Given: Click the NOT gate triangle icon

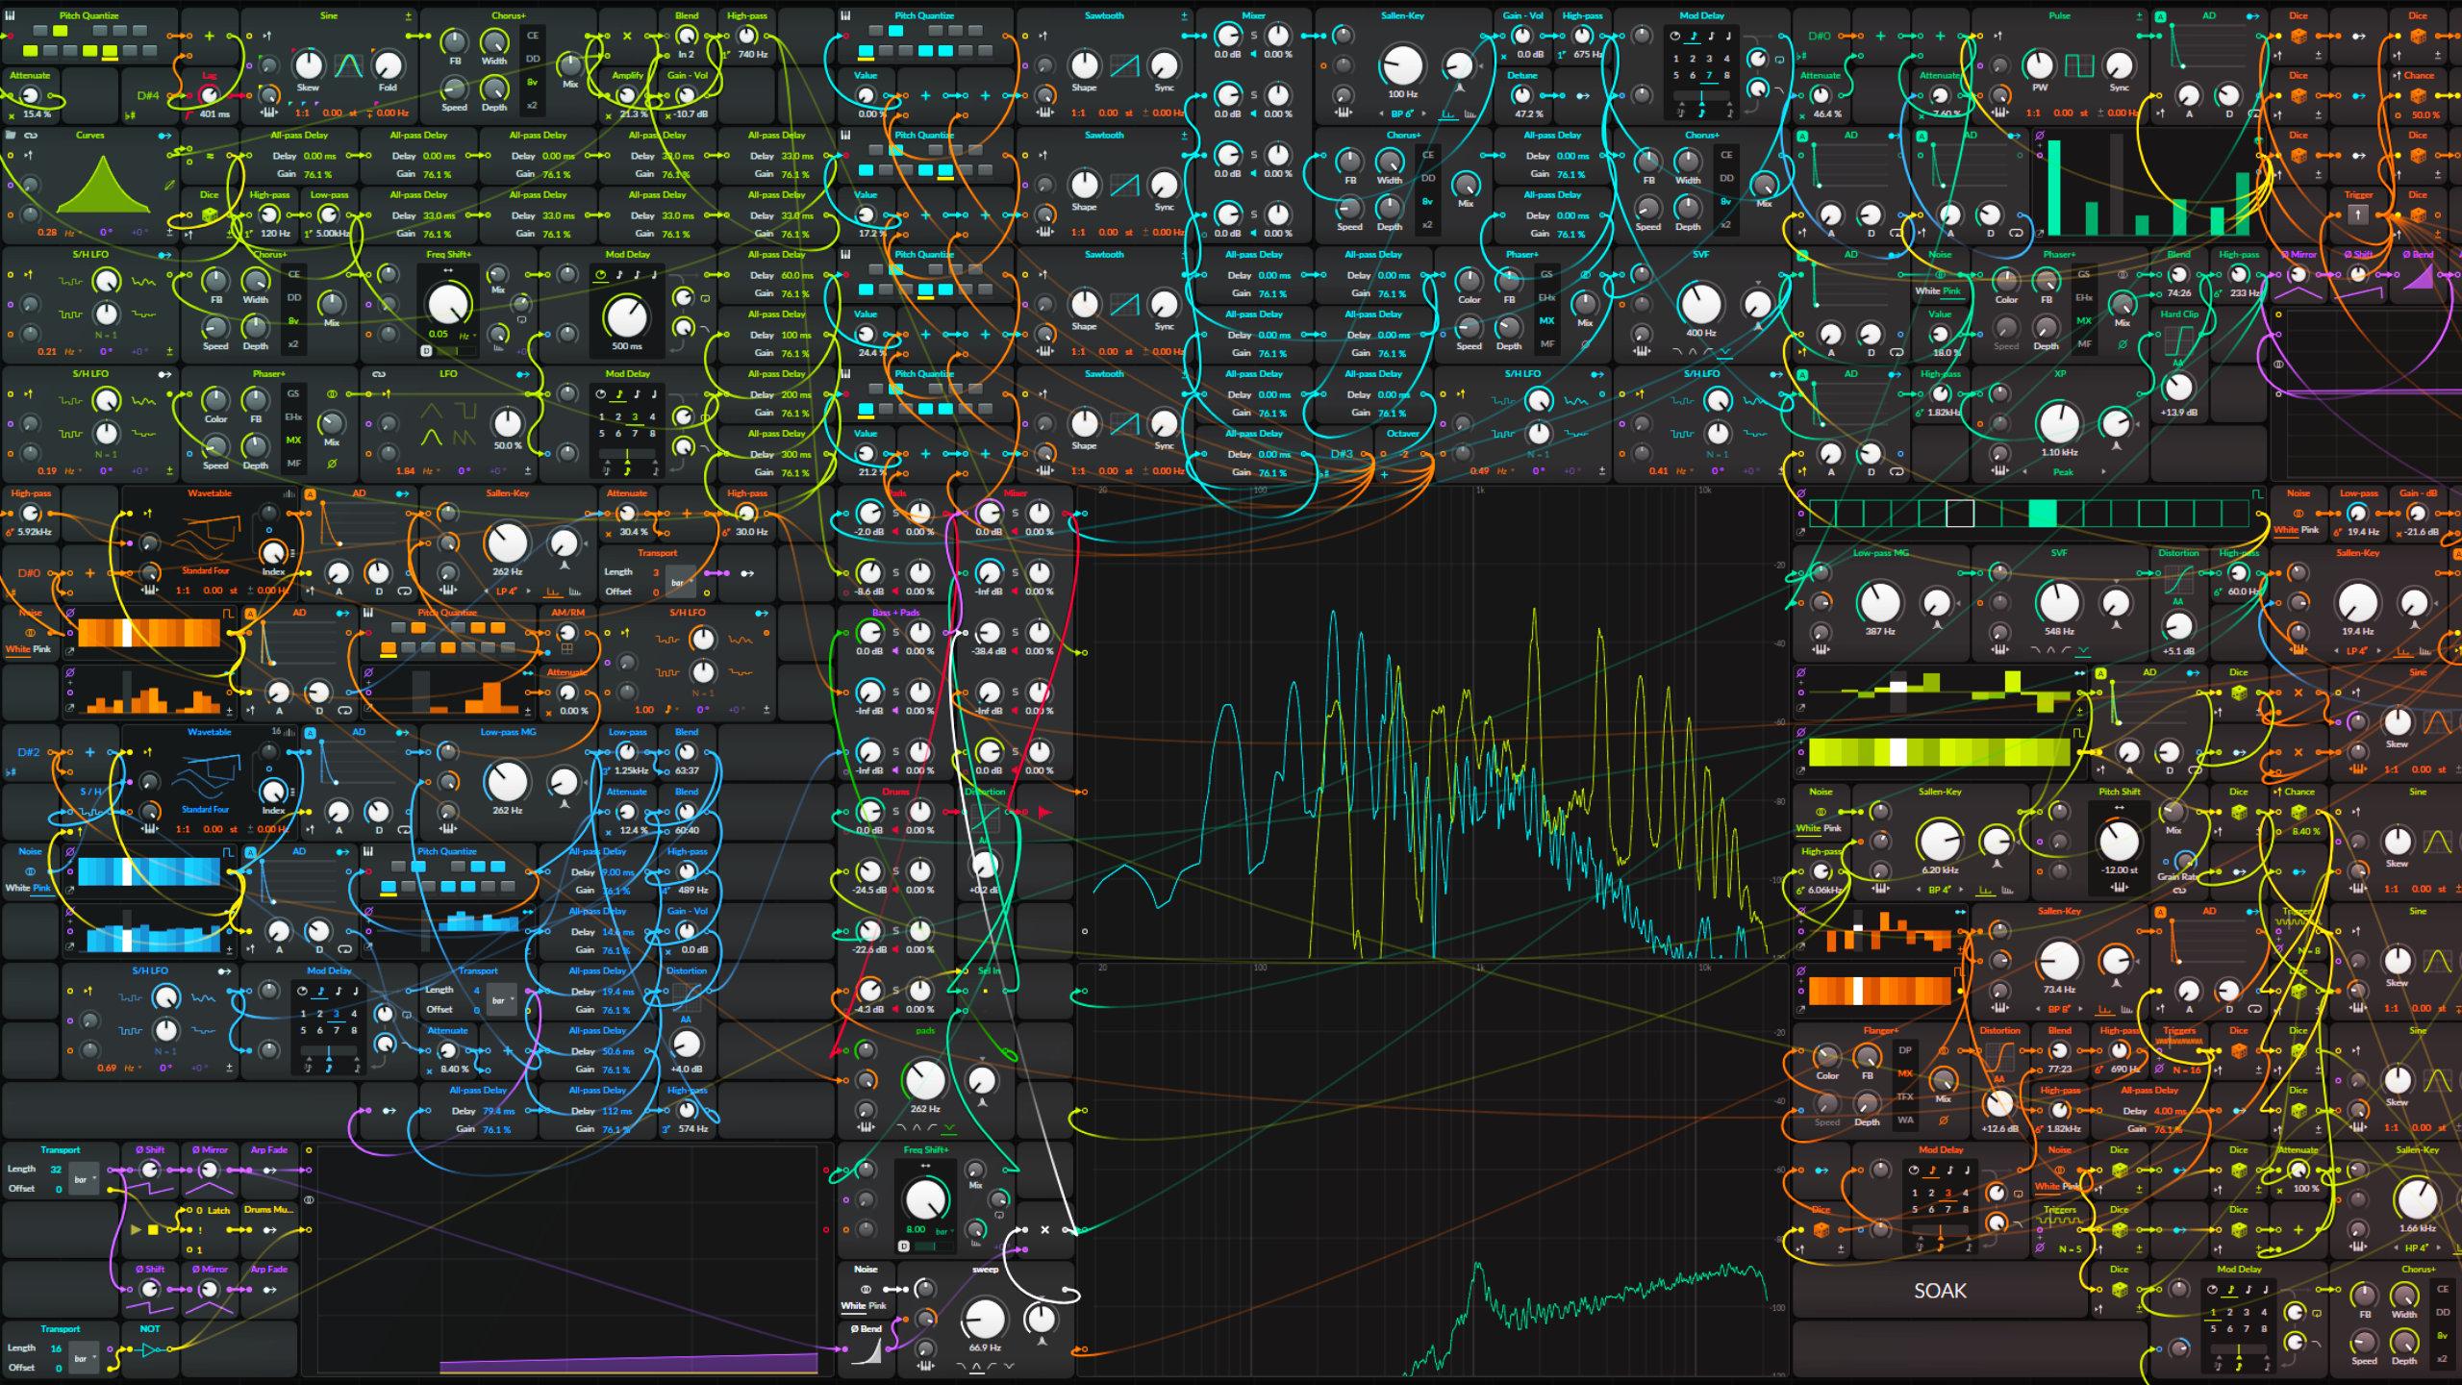Looking at the screenshot, I should [x=149, y=1349].
